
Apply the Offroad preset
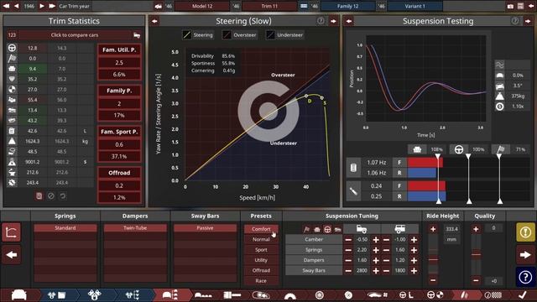click(x=261, y=270)
